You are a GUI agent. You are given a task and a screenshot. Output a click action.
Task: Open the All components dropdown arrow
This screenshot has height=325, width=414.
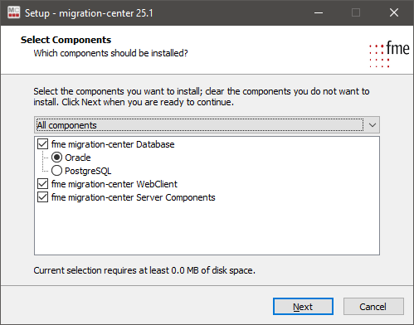pos(373,125)
